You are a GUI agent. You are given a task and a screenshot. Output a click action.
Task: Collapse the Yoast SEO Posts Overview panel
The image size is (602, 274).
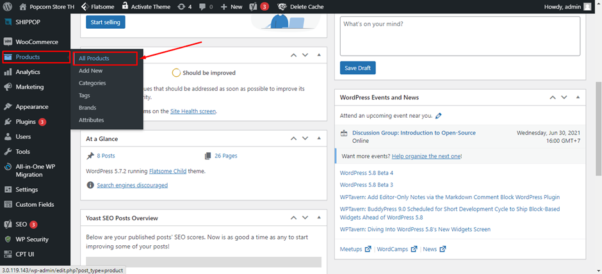point(318,218)
